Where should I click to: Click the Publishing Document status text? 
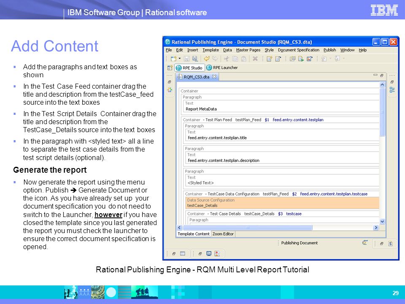[300, 243]
